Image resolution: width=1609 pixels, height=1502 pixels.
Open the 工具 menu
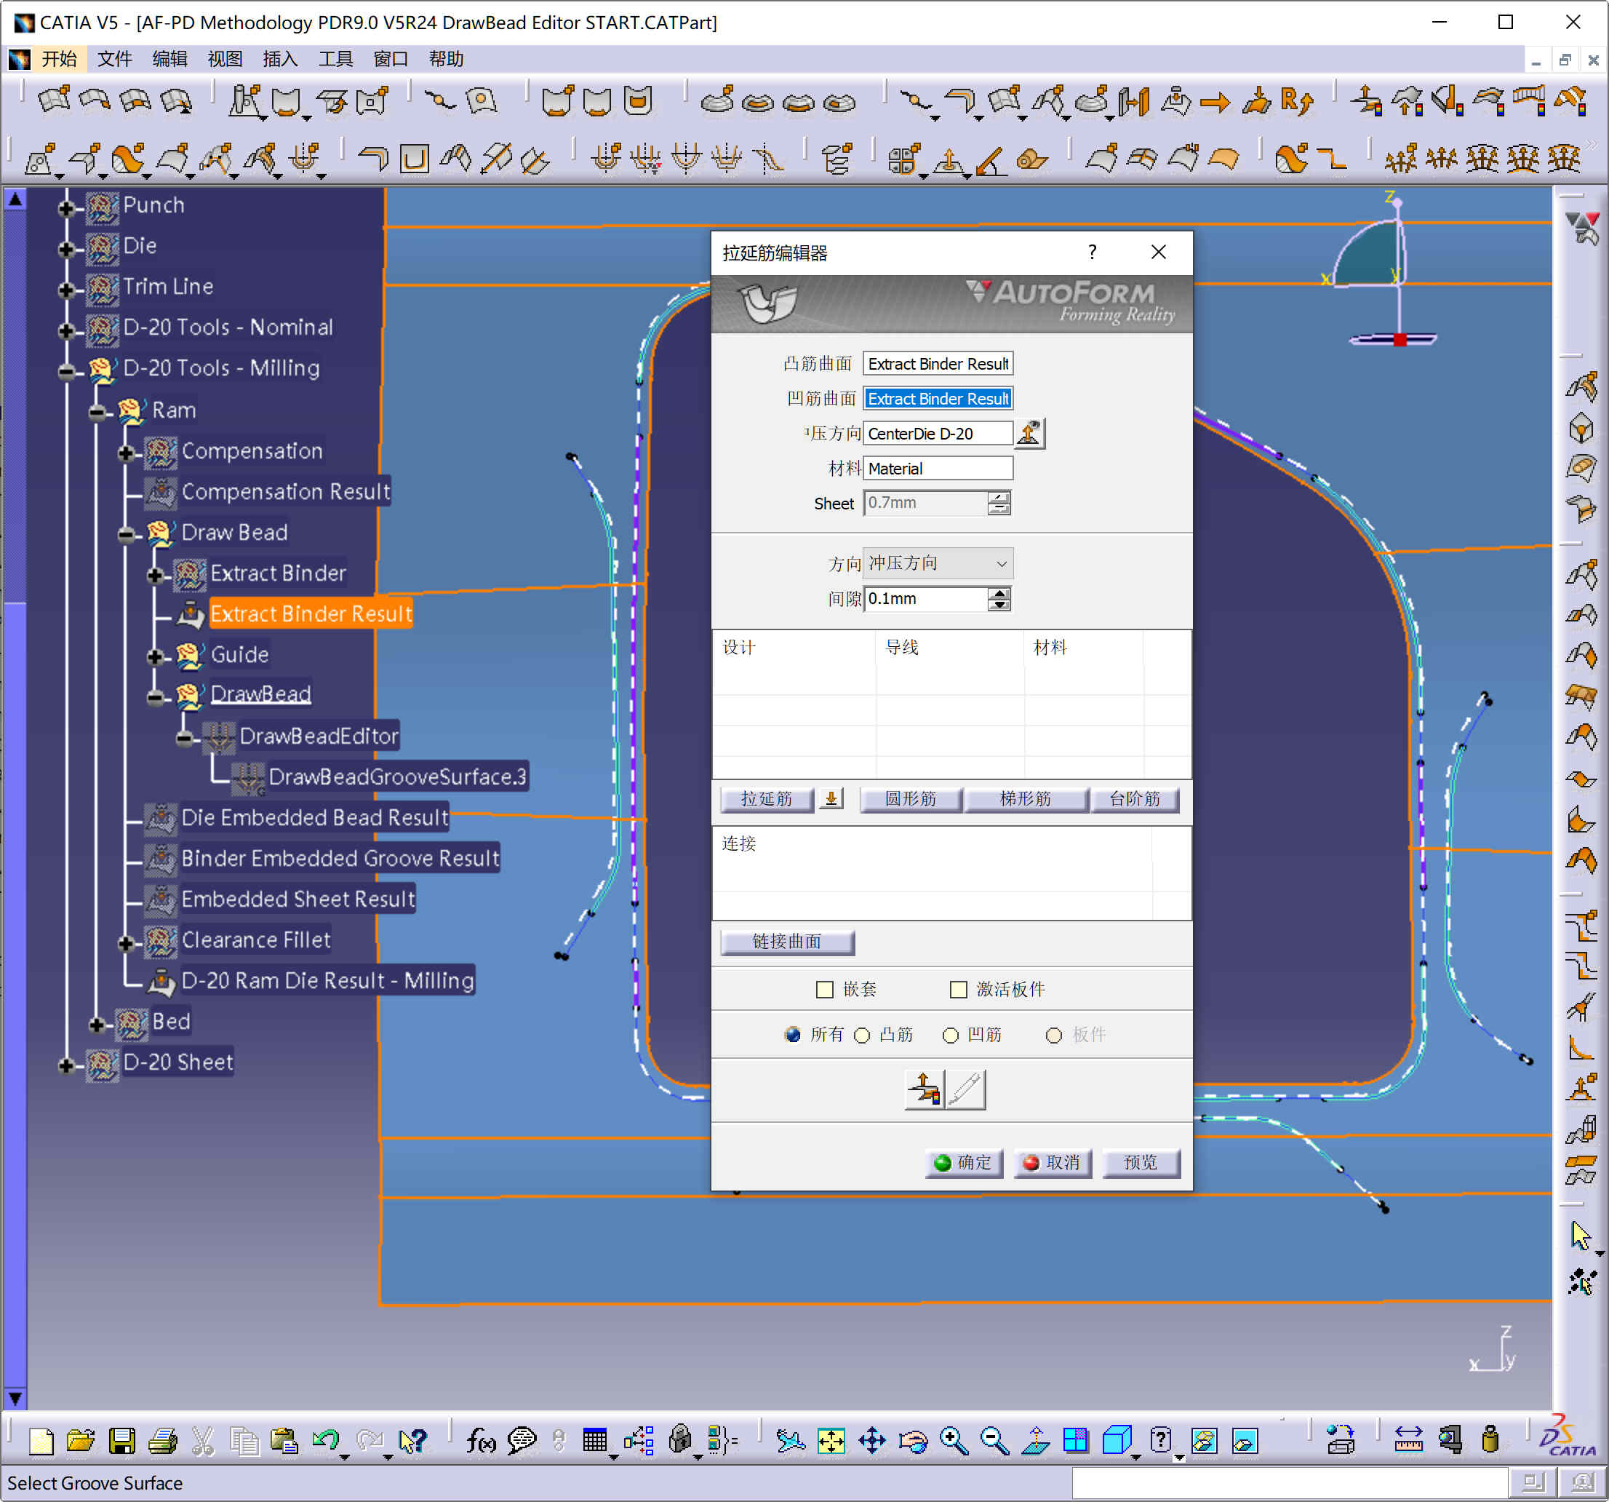point(335,59)
